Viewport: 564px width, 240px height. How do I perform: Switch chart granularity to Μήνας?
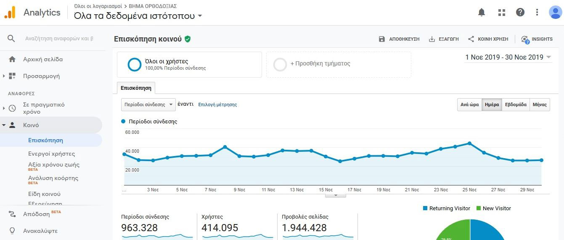540,105
